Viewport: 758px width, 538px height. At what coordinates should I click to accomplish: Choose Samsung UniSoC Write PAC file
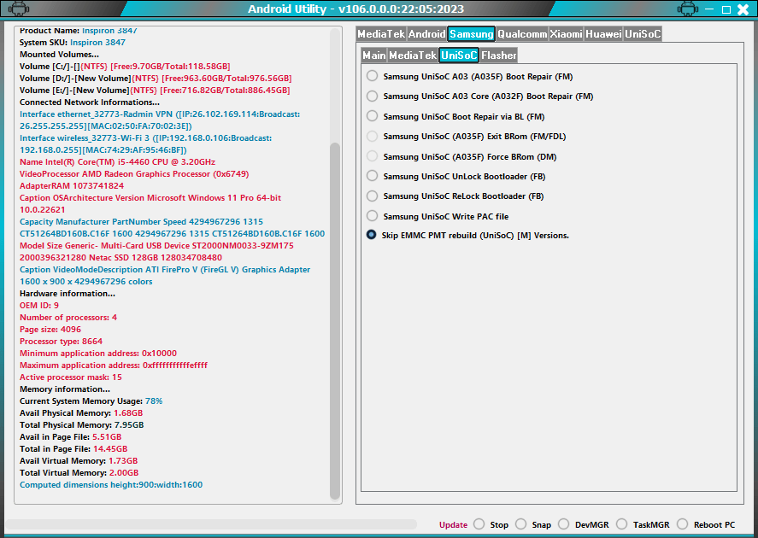[x=372, y=215]
